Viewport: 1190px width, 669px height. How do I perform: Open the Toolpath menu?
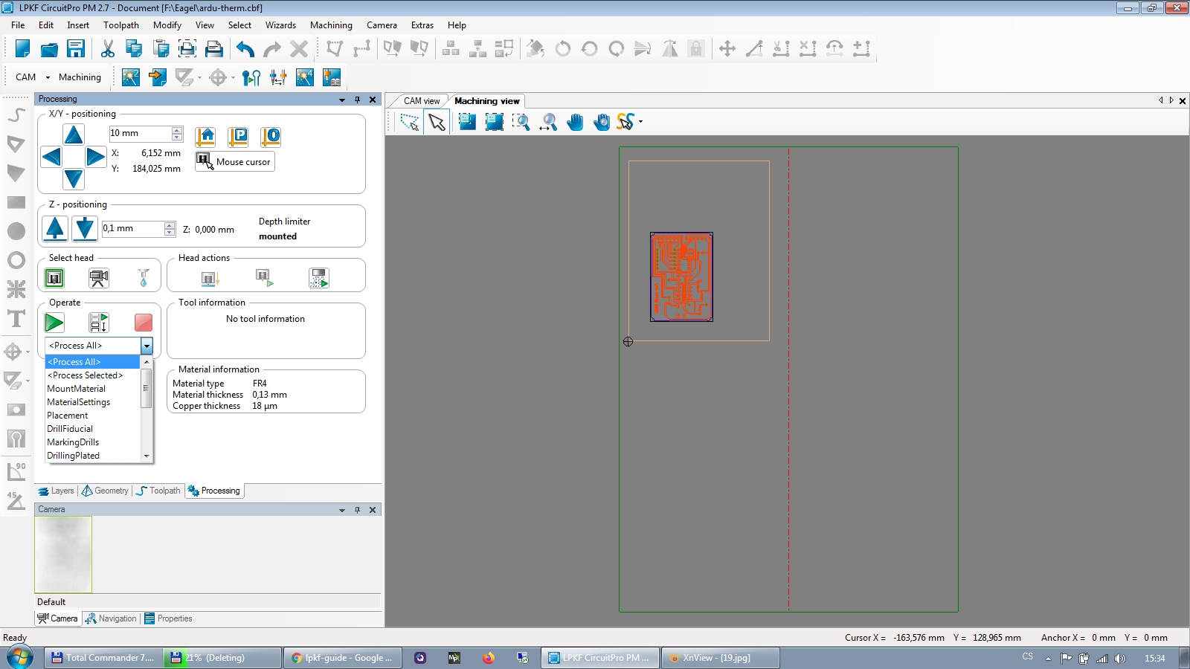121,25
